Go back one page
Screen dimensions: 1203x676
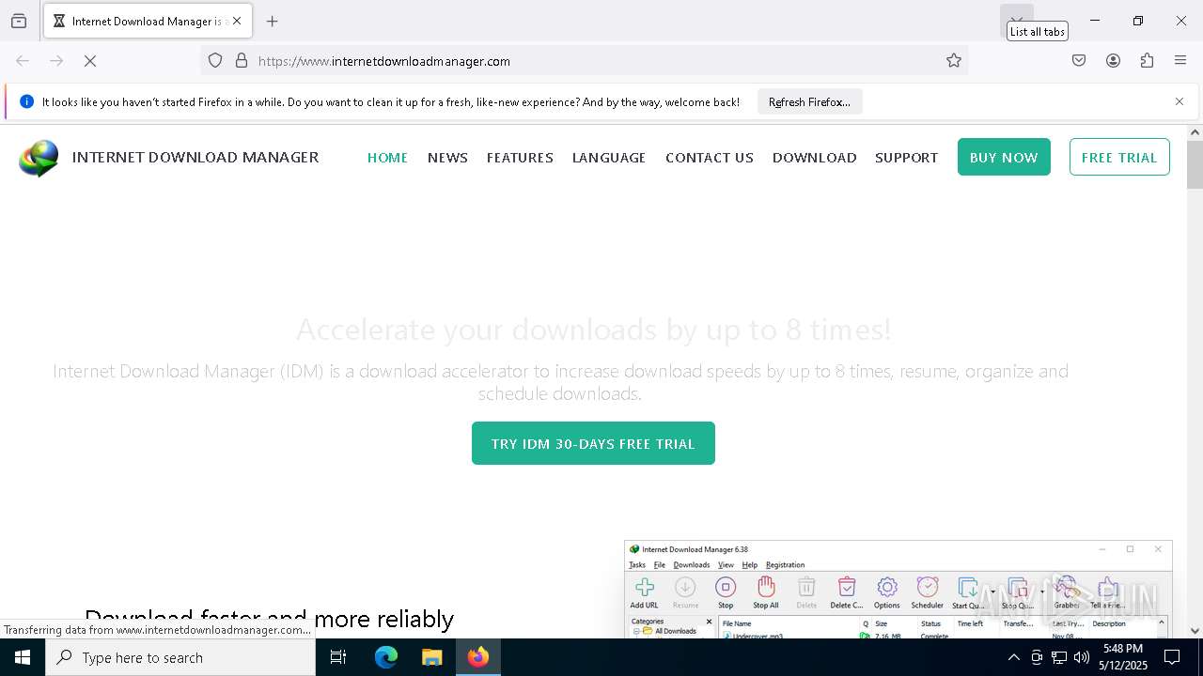click(x=23, y=61)
